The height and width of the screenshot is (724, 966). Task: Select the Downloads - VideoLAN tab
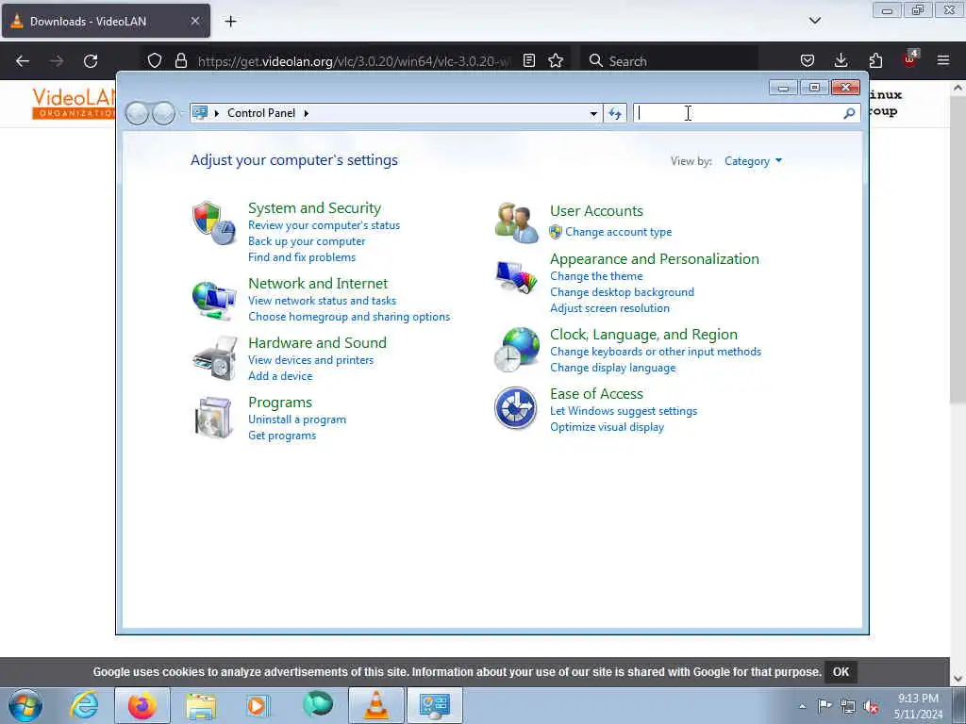106,21
